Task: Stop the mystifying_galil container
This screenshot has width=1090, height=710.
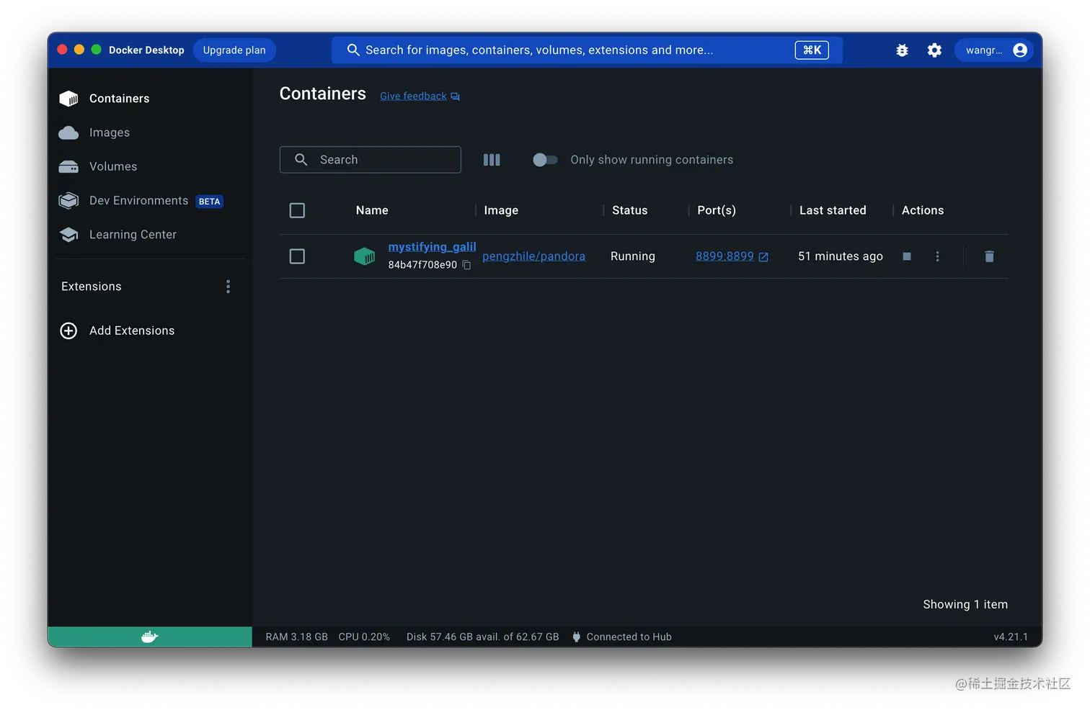Action: tap(907, 256)
